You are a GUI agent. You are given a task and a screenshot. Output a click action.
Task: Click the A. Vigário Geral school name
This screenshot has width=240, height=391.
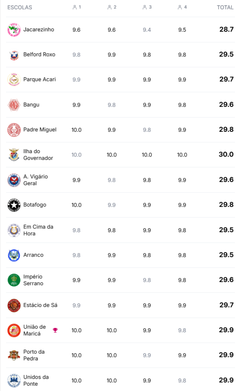coord(35,180)
